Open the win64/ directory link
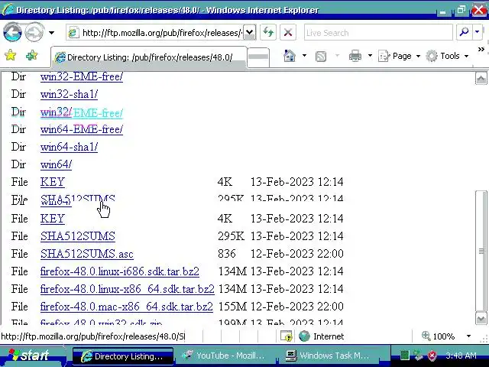Image resolution: width=489 pixels, height=367 pixels. pyautogui.click(x=56, y=164)
